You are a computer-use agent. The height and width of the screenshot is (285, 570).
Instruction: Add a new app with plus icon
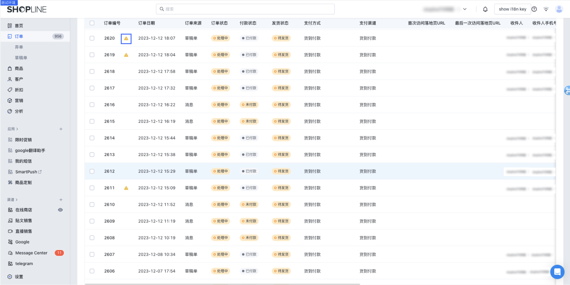click(61, 129)
